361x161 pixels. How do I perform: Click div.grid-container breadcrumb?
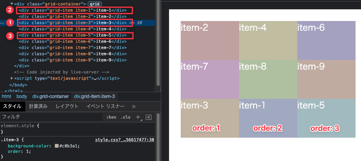click(51, 96)
